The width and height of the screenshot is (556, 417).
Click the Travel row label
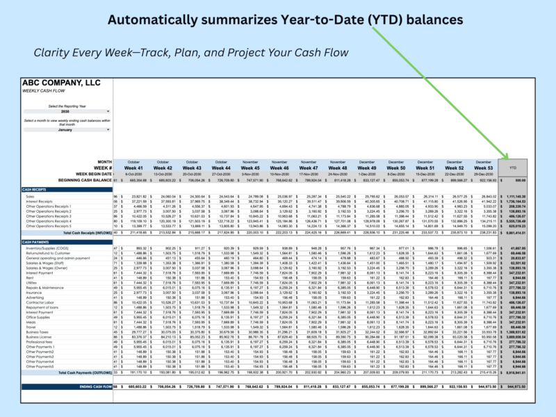tap(31, 327)
